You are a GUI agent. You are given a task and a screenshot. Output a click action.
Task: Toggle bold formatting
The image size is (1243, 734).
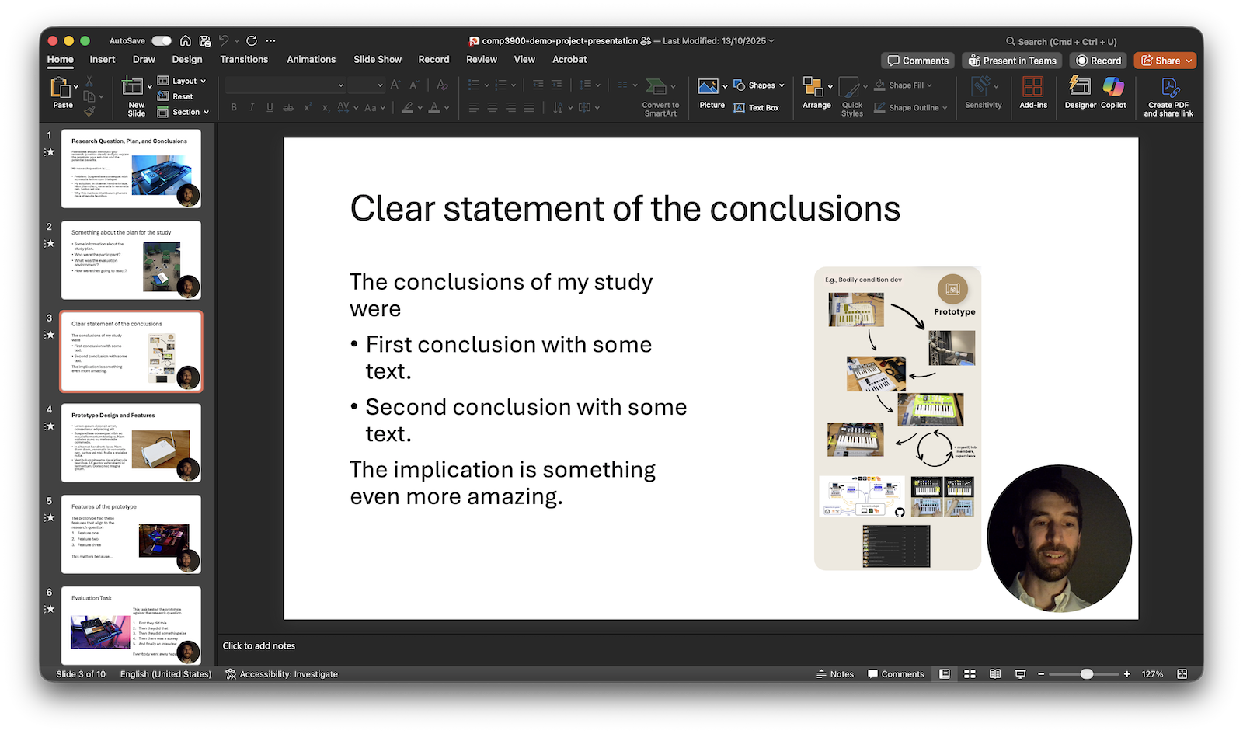233,107
